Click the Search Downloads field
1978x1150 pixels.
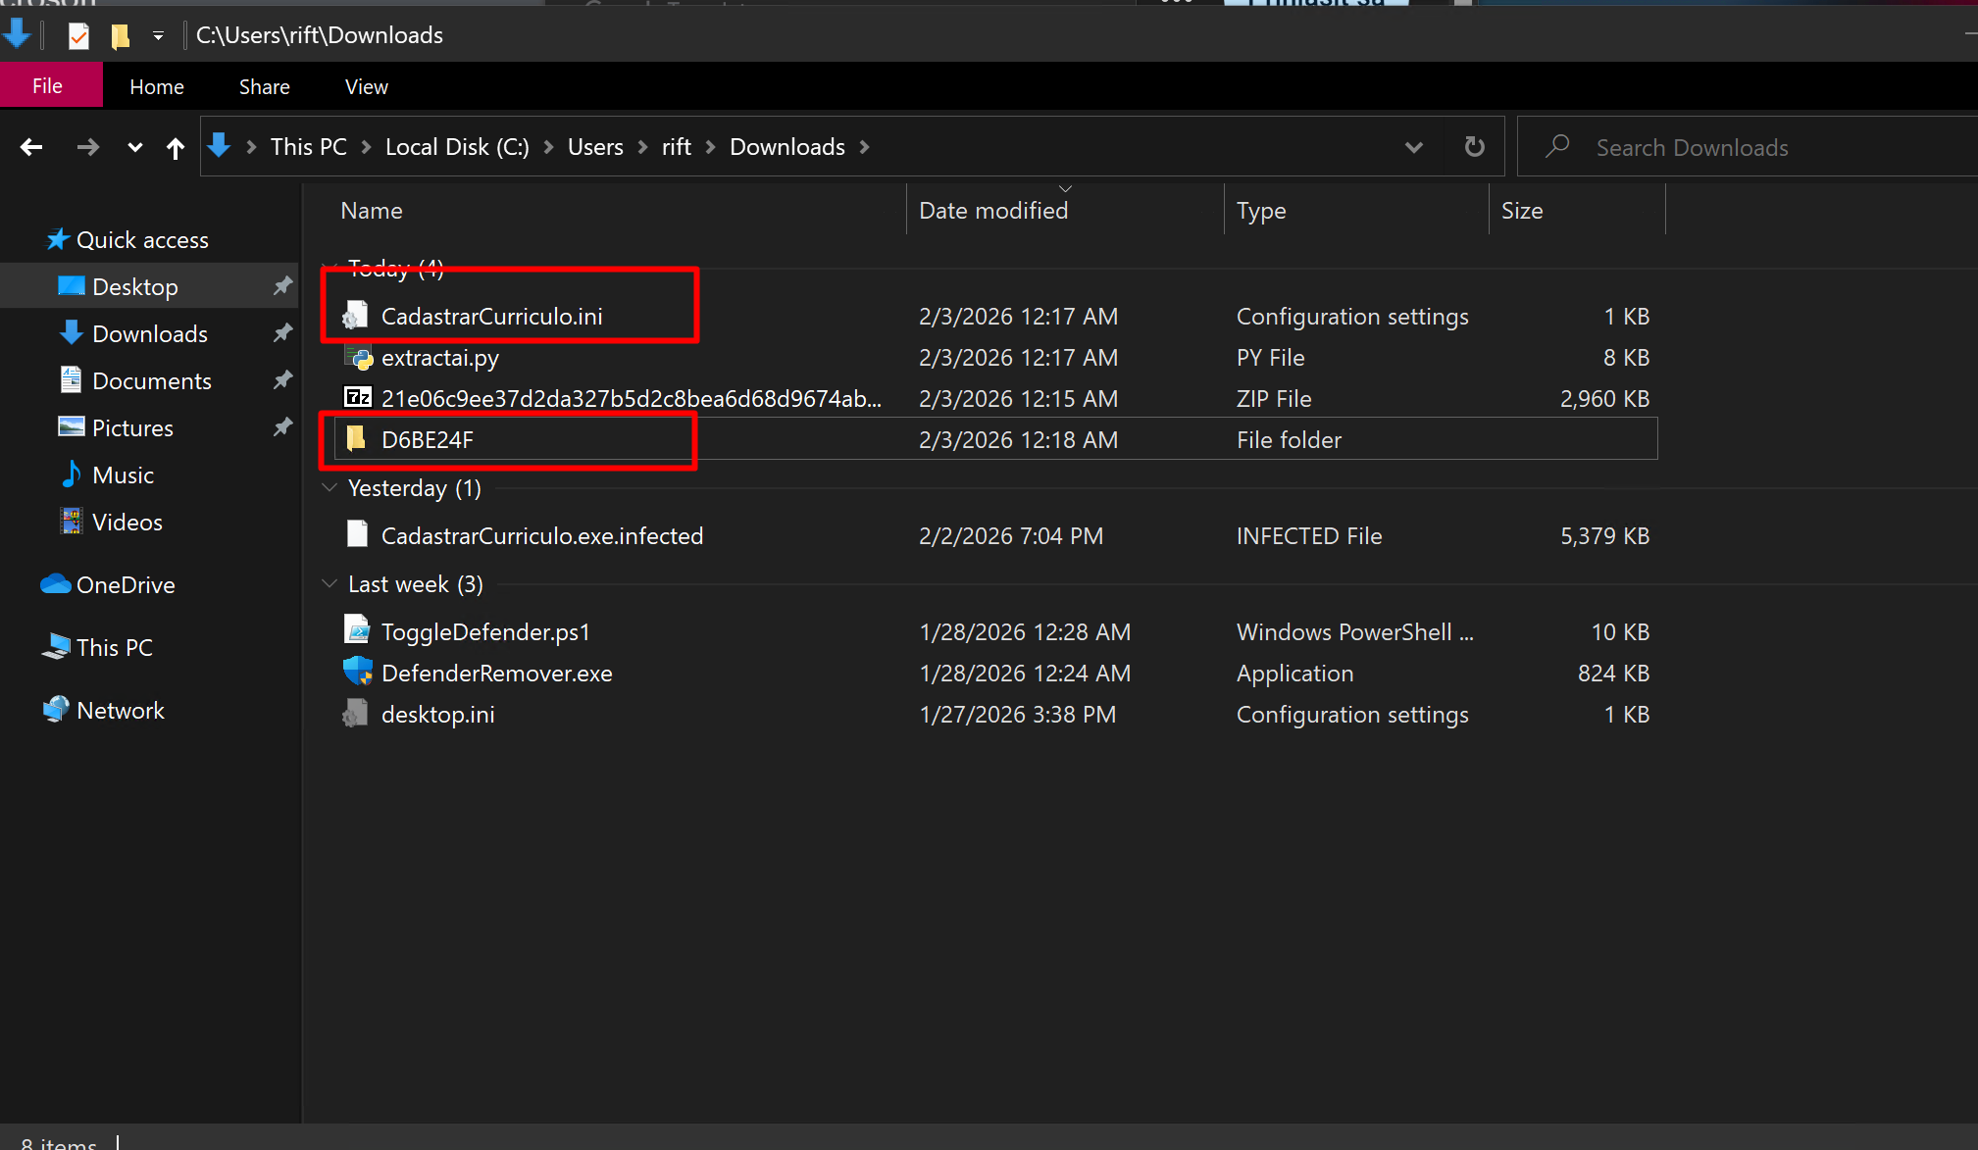1747,147
